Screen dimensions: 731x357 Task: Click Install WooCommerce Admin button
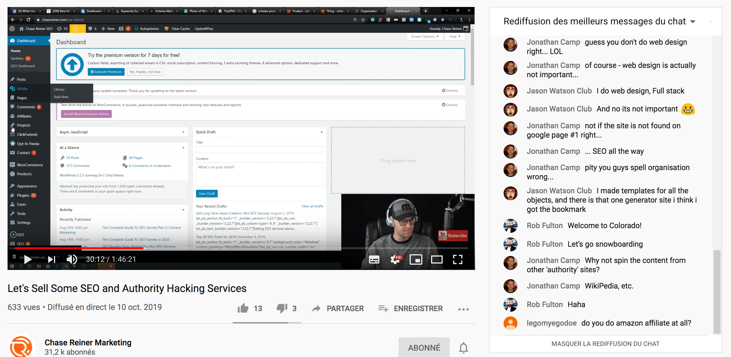86,114
